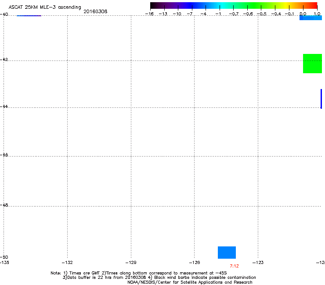Click the latitude label -48

point(4,205)
